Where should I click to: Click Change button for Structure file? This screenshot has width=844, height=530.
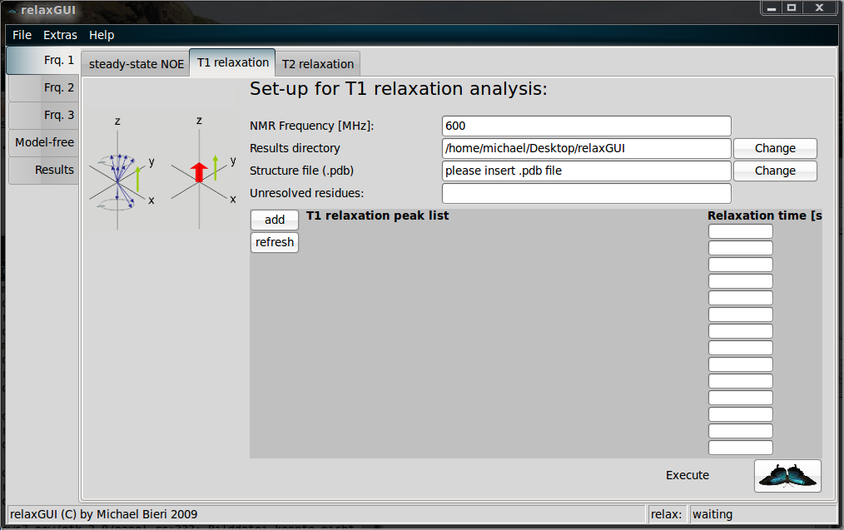[775, 171]
